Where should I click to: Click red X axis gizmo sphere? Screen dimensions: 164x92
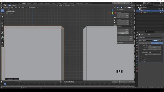115,13
